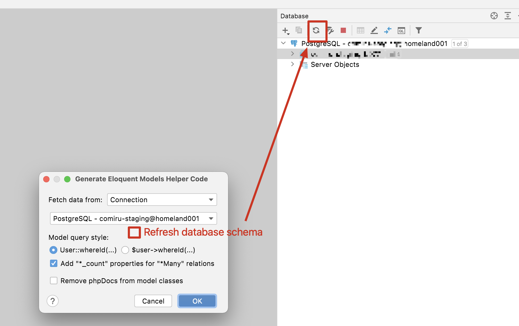Viewport: 519px width, 326px height.
Task: Click the duplicate data source icon
Action: (x=299, y=30)
